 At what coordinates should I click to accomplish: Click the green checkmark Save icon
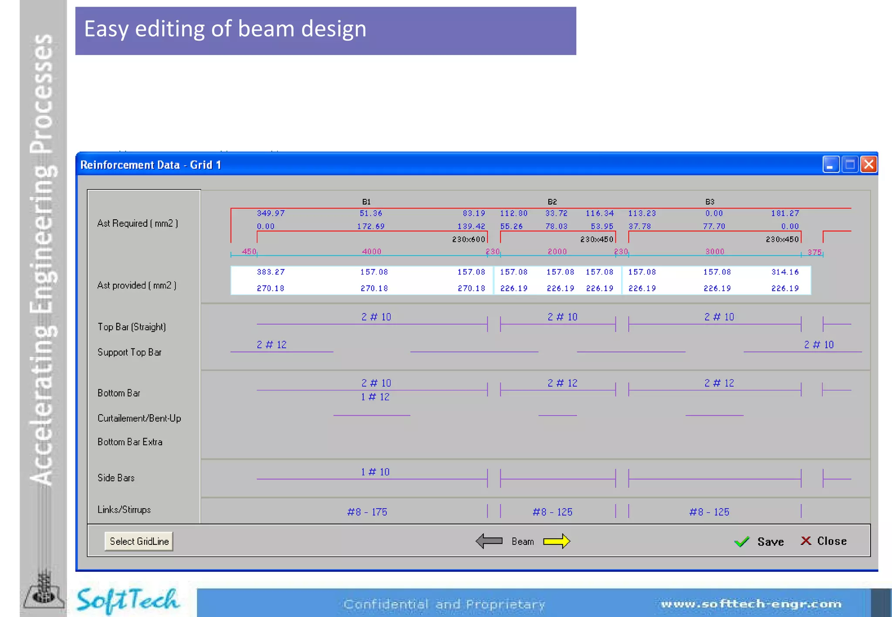[x=742, y=542]
